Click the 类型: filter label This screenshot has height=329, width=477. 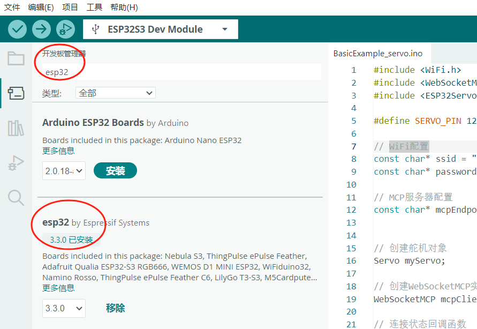(x=52, y=93)
